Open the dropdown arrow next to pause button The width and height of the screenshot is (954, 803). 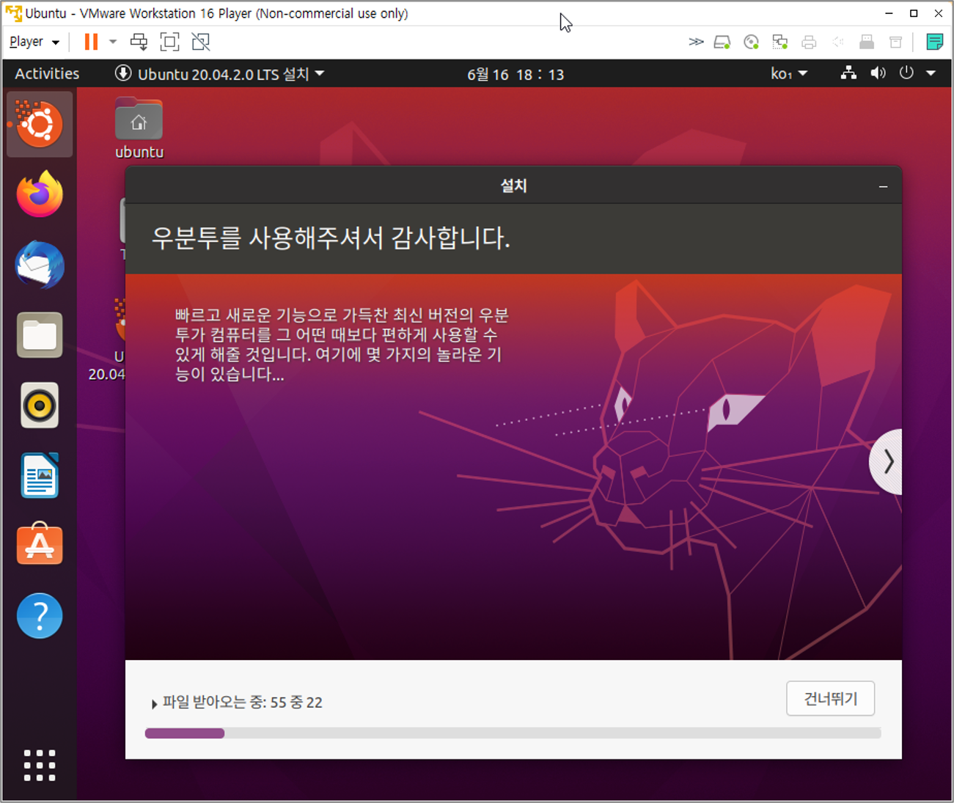[x=113, y=42]
